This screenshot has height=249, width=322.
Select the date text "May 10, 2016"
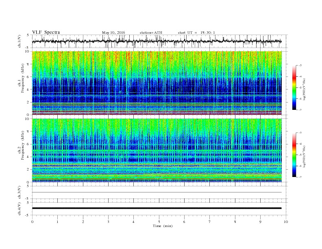[x=113, y=33]
